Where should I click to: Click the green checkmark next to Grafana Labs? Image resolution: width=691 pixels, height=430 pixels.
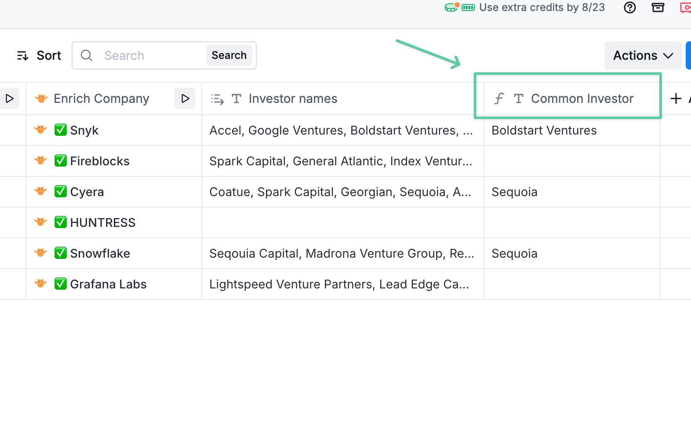click(61, 284)
